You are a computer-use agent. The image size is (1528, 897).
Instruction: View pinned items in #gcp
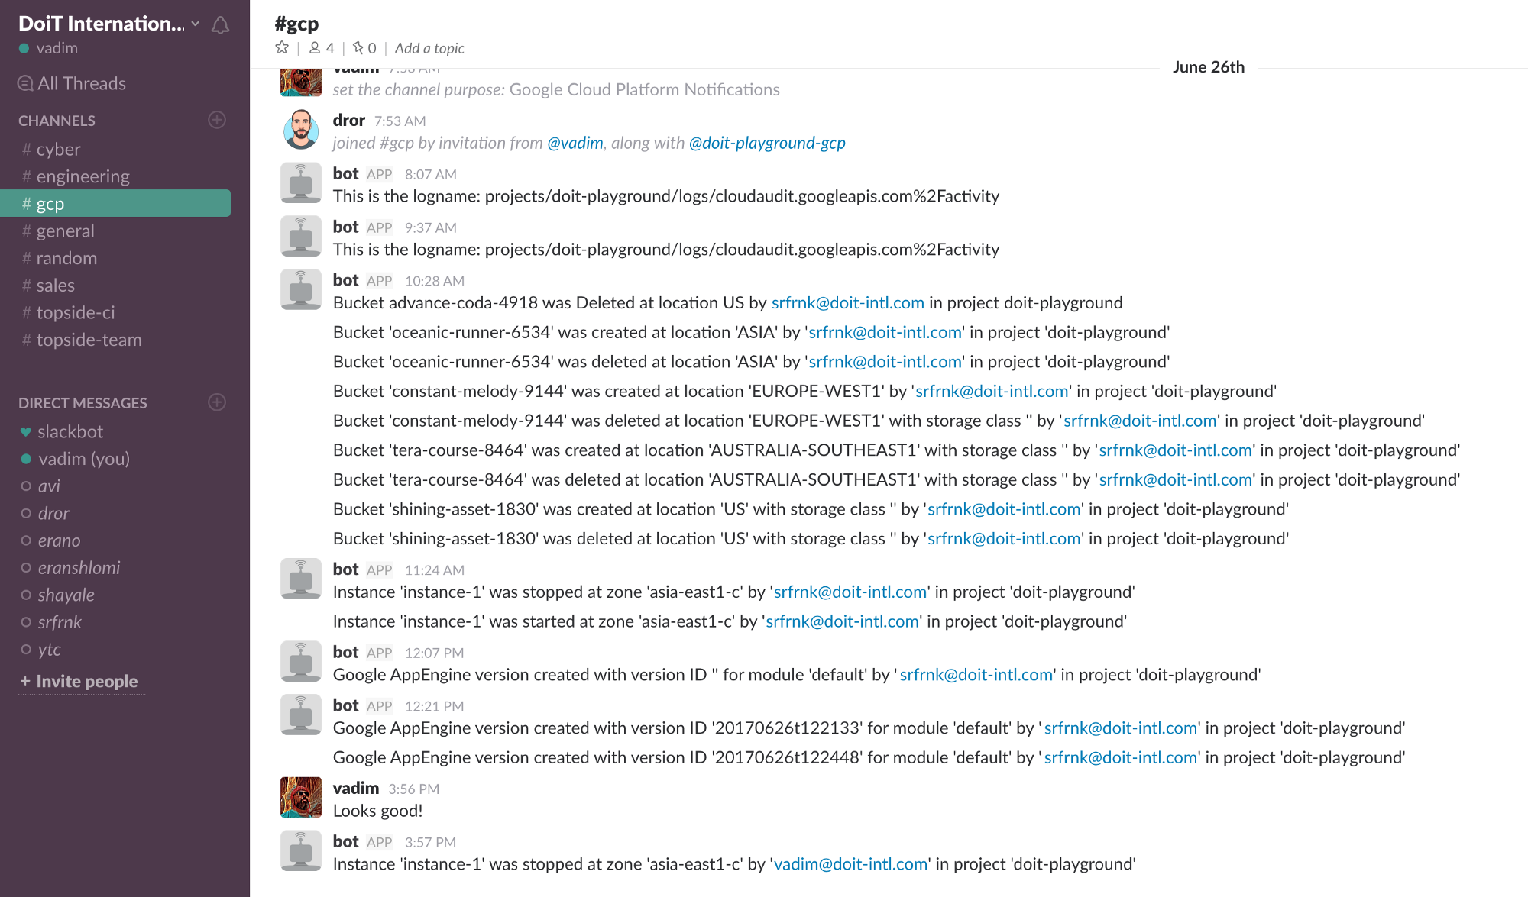tap(364, 48)
